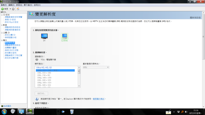The width and height of the screenshot is (205, 115).
Task: Open the home icon in the toolbar
Action: pos(18,9)
